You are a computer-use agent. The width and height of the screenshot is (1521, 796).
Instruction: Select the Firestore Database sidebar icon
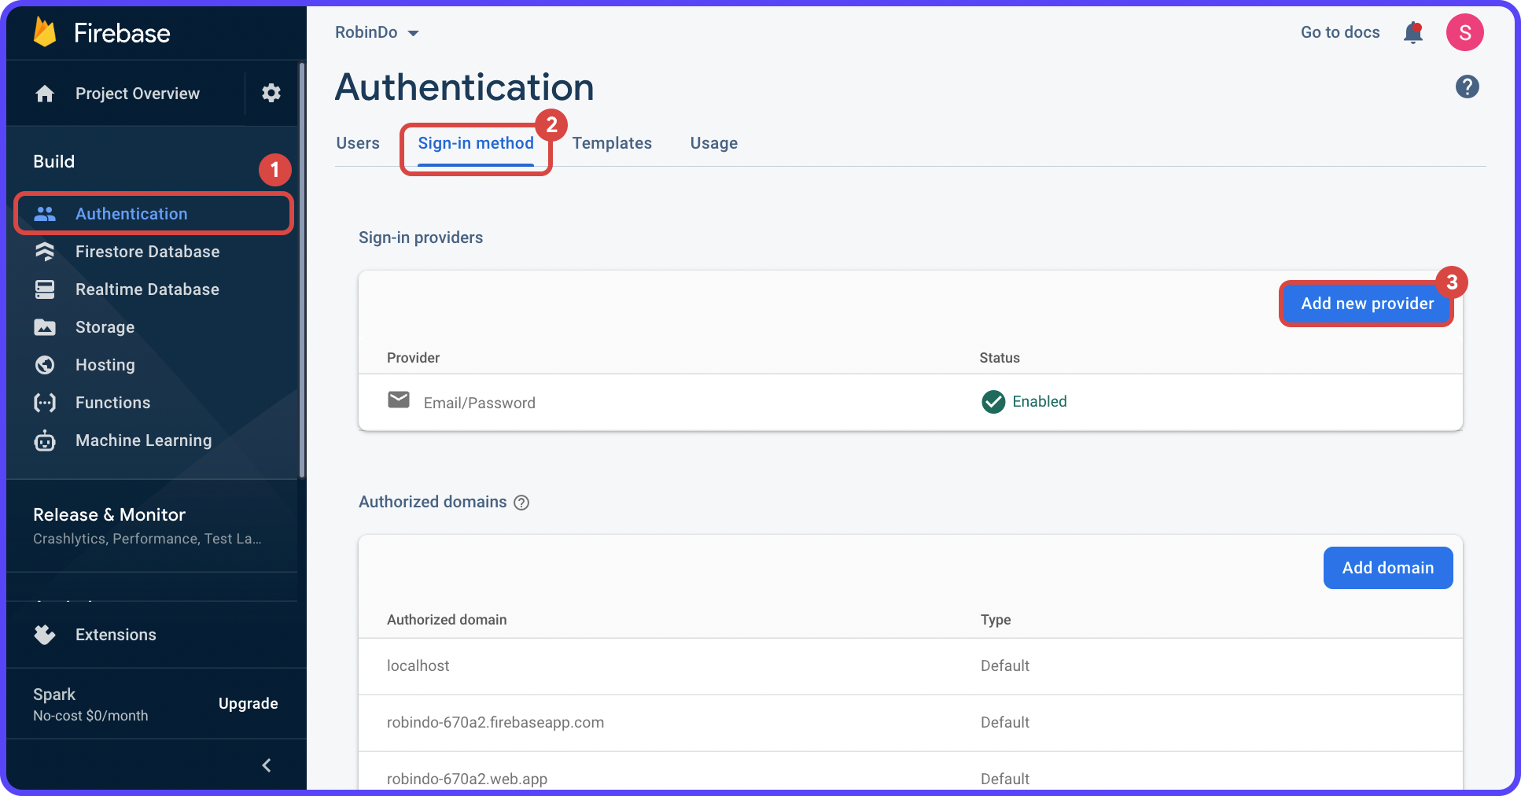click(x=45, y=251)
